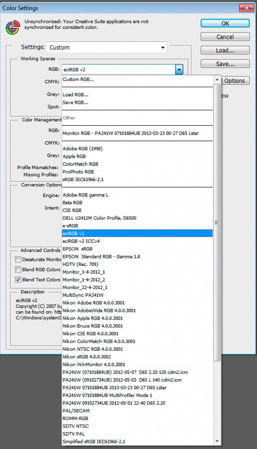Viewport: 257px width, 449px height.
Task: Enable Blend RGB Colors checkbox
Action: pos(18,269)
